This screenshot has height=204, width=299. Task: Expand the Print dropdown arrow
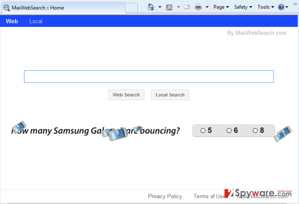coord(207,7)
